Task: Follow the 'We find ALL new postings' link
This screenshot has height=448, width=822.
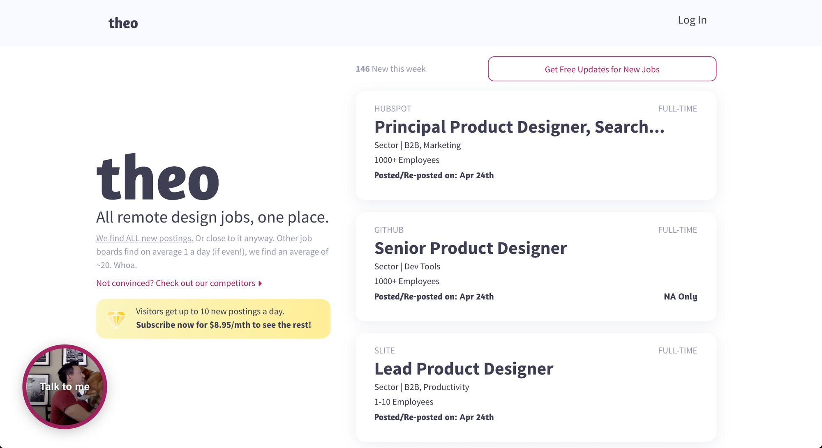Action: click(145, 238)
